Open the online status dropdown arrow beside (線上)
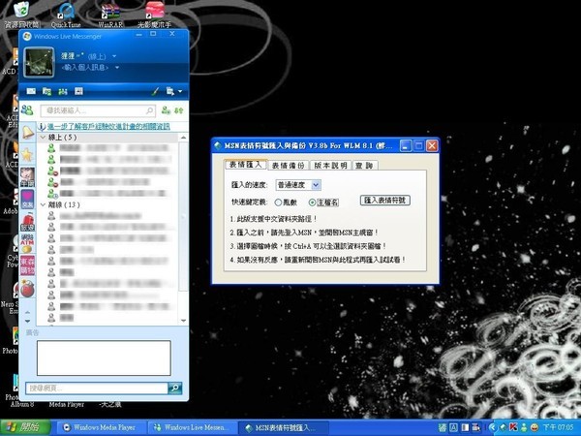Screen dimensions: 581x436 coord(114,56)
